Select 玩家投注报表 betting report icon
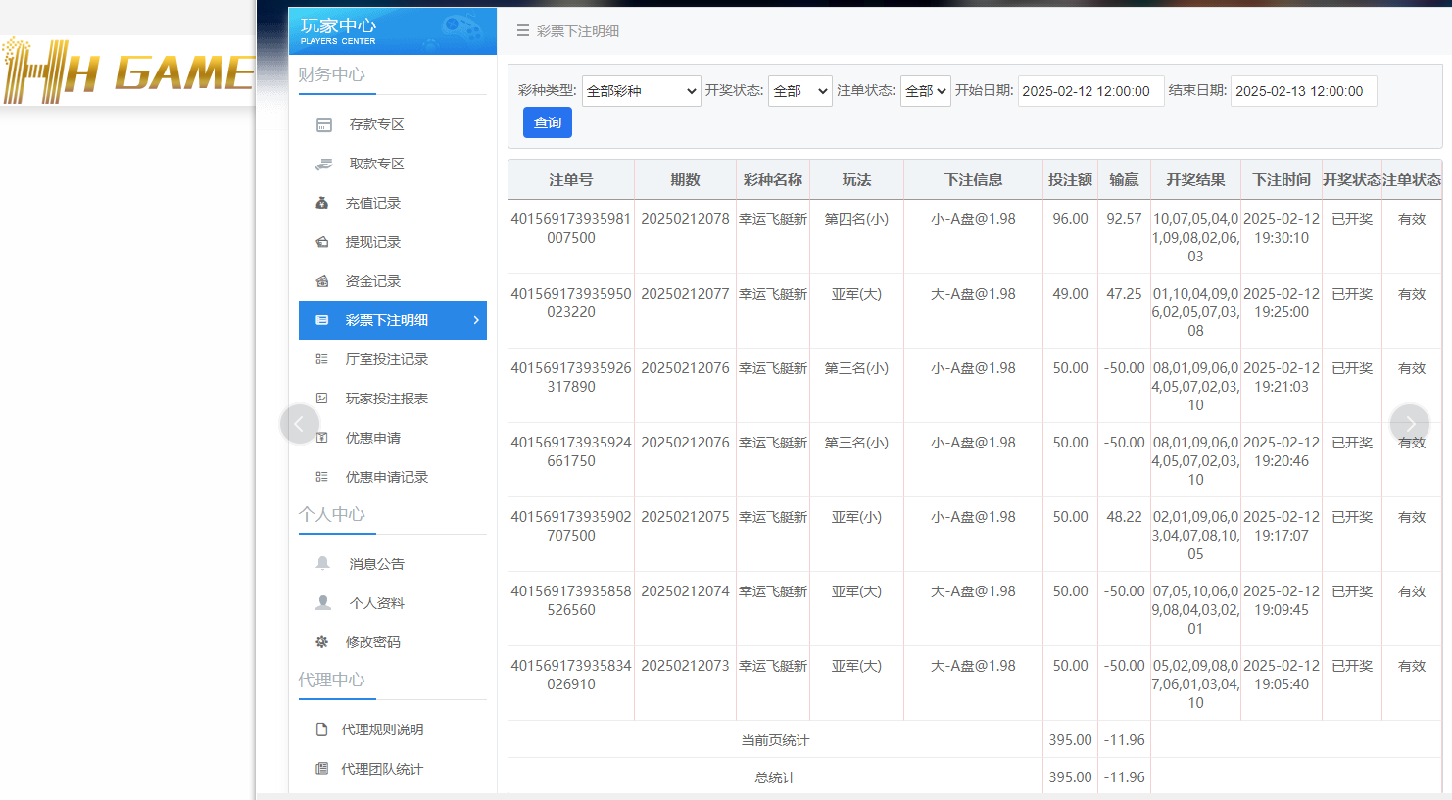 pos(323,399)
